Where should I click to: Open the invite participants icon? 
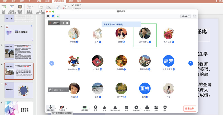105,107
